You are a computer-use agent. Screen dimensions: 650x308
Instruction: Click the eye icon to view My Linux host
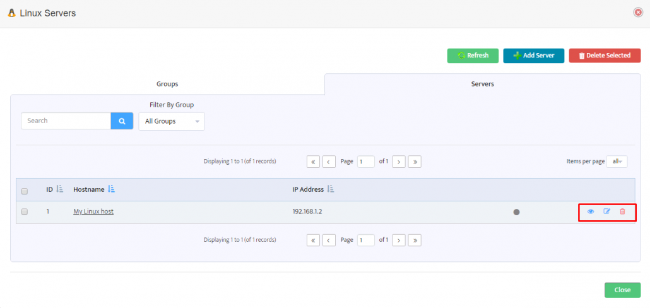[x=591, y=211]
